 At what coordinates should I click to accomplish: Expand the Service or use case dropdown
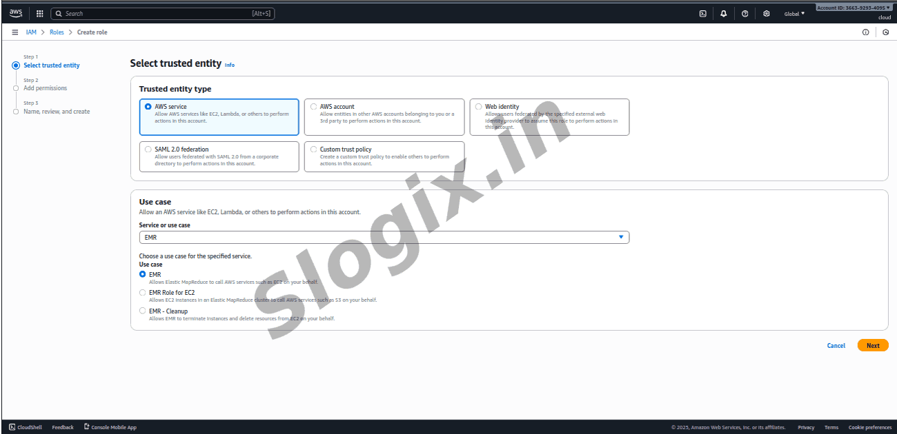coord(384,237)
